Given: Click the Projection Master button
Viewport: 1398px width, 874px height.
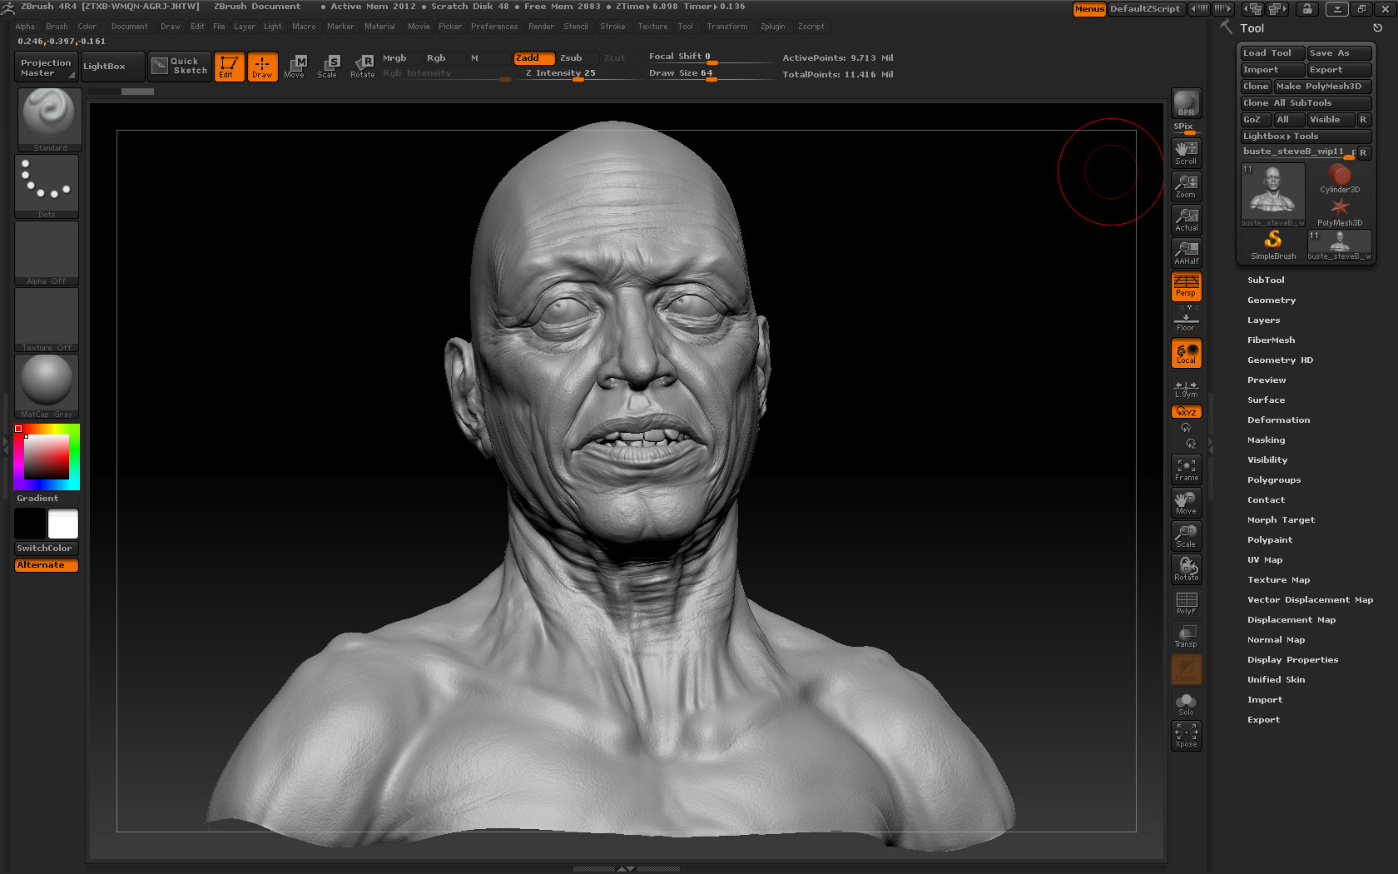Looking at the screenshot, I should pyautogui.click(x=47, y=67).
